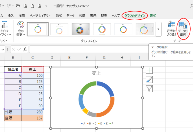The height and width of the screenshot is (132, 193).
Task: Click legend entry B in the chart
Action: click(89, 124)
